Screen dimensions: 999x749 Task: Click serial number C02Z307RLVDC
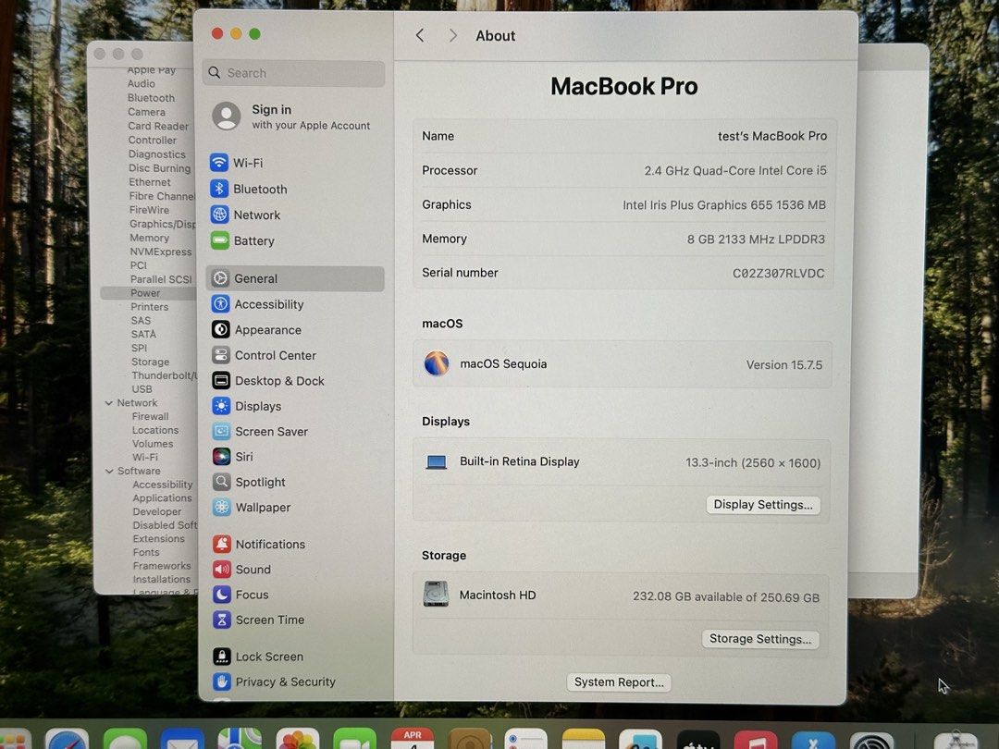point(778,273)
